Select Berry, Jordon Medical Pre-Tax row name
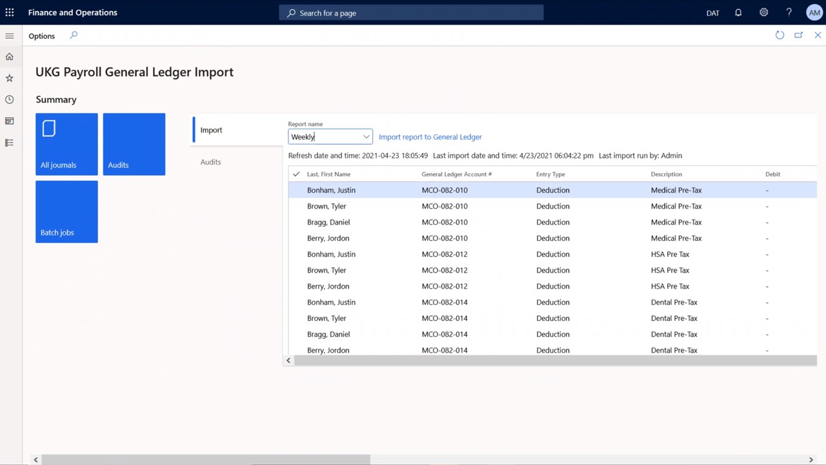The width and height of the screenshot is (826, 465). (x=328, y=238)
